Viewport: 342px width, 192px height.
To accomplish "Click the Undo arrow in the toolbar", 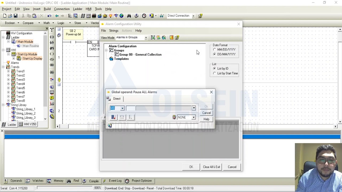I will [x=49, y=16].
